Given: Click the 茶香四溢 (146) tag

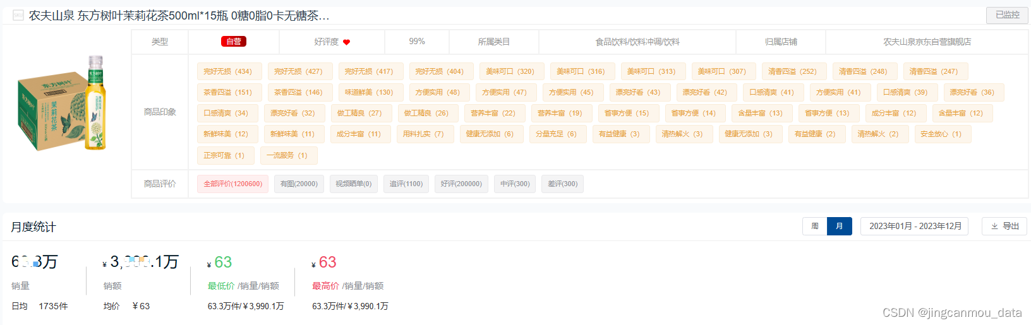Looking at the screenshot, I should coord(299,92).
